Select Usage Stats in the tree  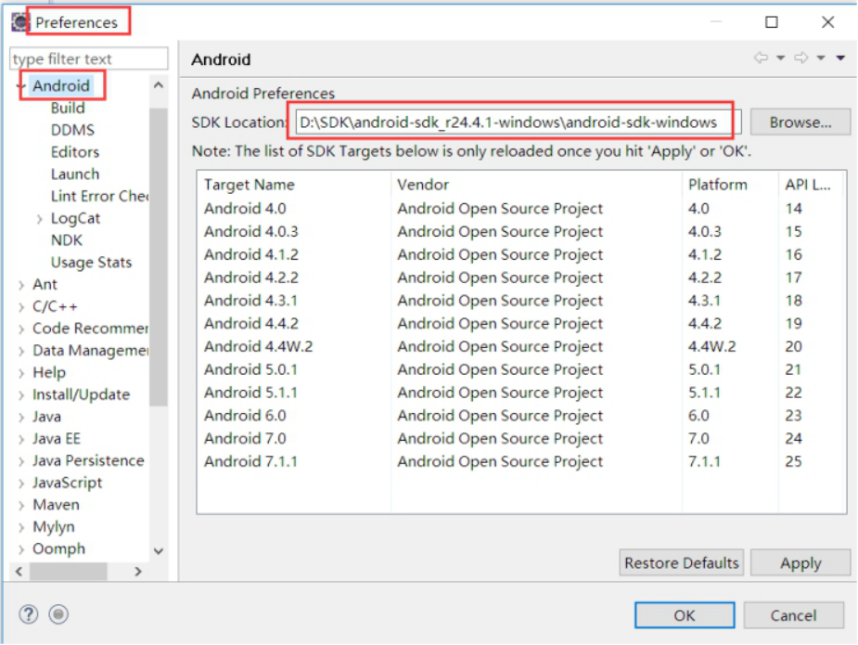[x=91, y=263]
